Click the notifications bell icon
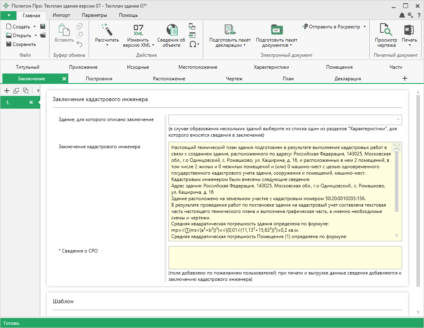This screenshot has height=328, width=424. (x=402, y=15)
